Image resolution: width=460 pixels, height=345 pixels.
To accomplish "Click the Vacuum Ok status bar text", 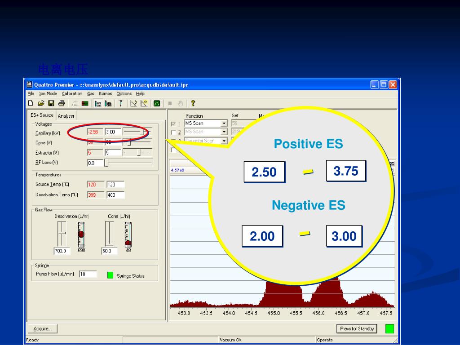I will click(230, 340).
